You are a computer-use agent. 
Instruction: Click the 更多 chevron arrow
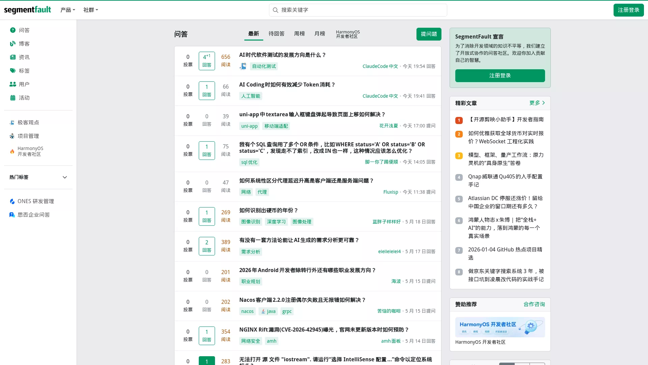click(x=543, y=103)
